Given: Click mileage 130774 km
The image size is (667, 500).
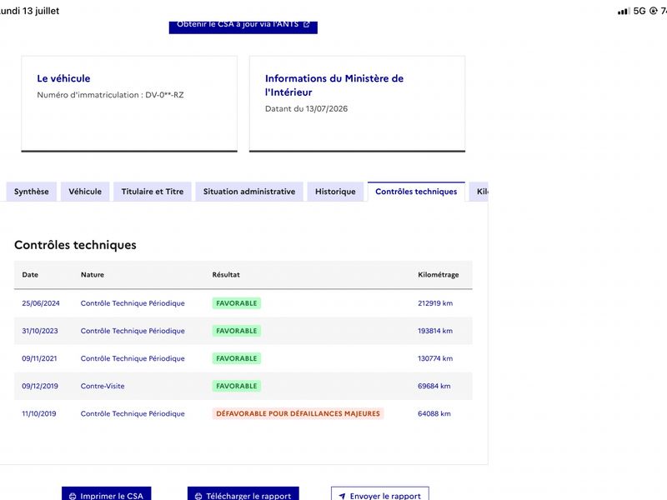Looking at the screenshot, I should point(435,358).
